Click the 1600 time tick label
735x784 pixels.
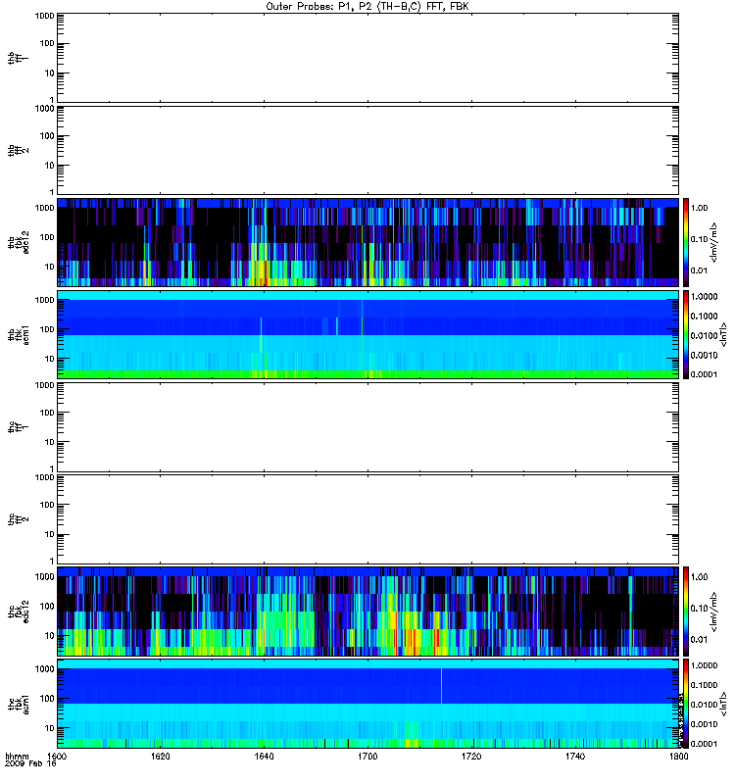click(58, 757)
